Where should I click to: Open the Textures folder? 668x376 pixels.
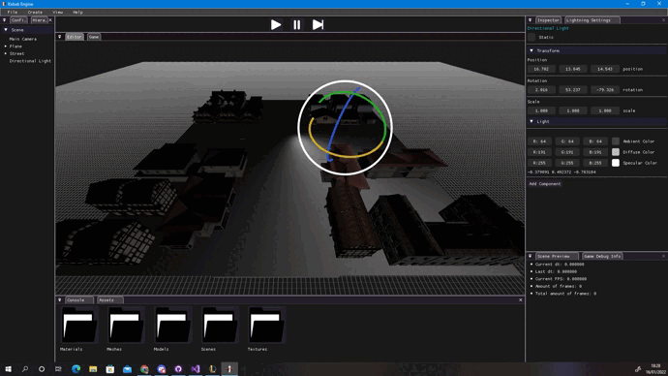(x=267, y=326)
